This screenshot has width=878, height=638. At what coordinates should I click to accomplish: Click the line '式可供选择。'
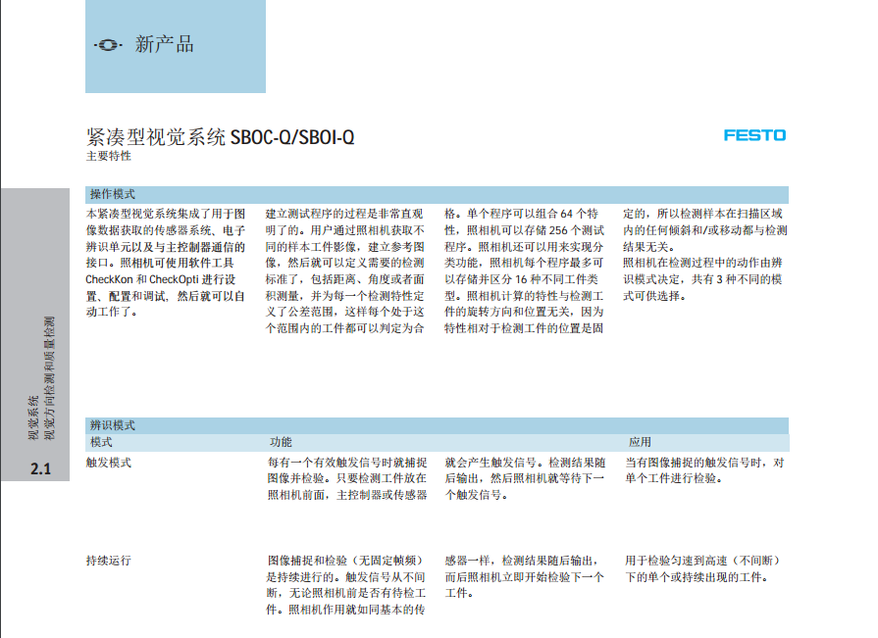coord(654,295)
